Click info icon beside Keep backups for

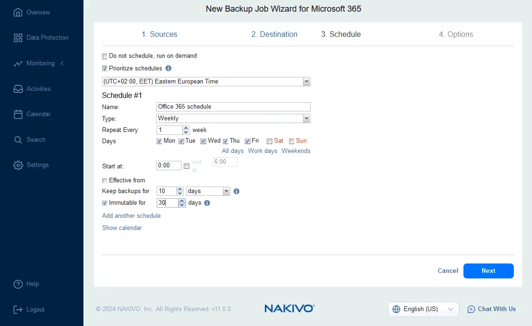pyautogui.click(x=236, y=191)
